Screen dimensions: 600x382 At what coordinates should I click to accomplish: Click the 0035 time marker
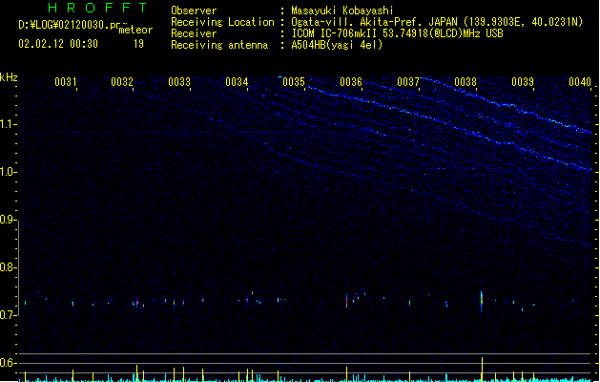tap(294, 82)
